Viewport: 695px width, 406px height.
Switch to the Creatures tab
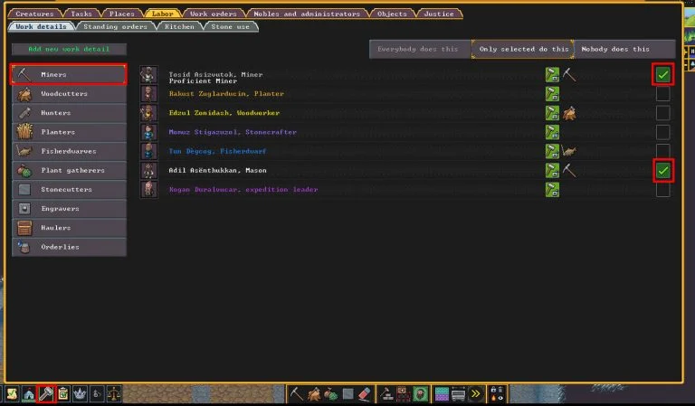tap(34, 14)
